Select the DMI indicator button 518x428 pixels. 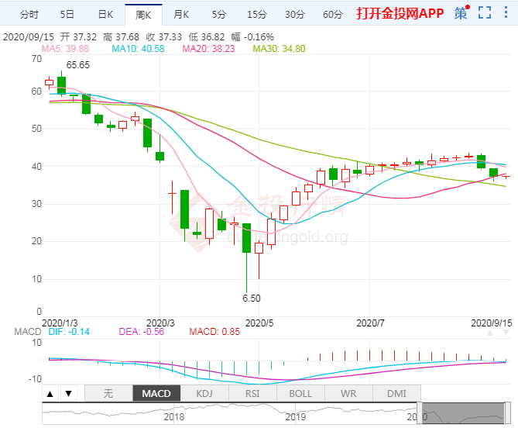(x=396, y=394)
